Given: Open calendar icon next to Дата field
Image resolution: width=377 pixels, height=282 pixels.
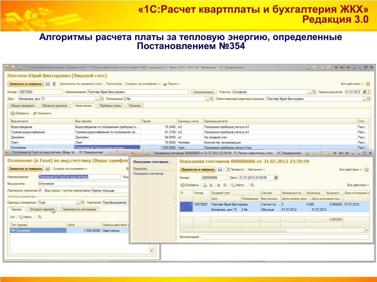Looking at the screenshot, I should coord(276,178).
